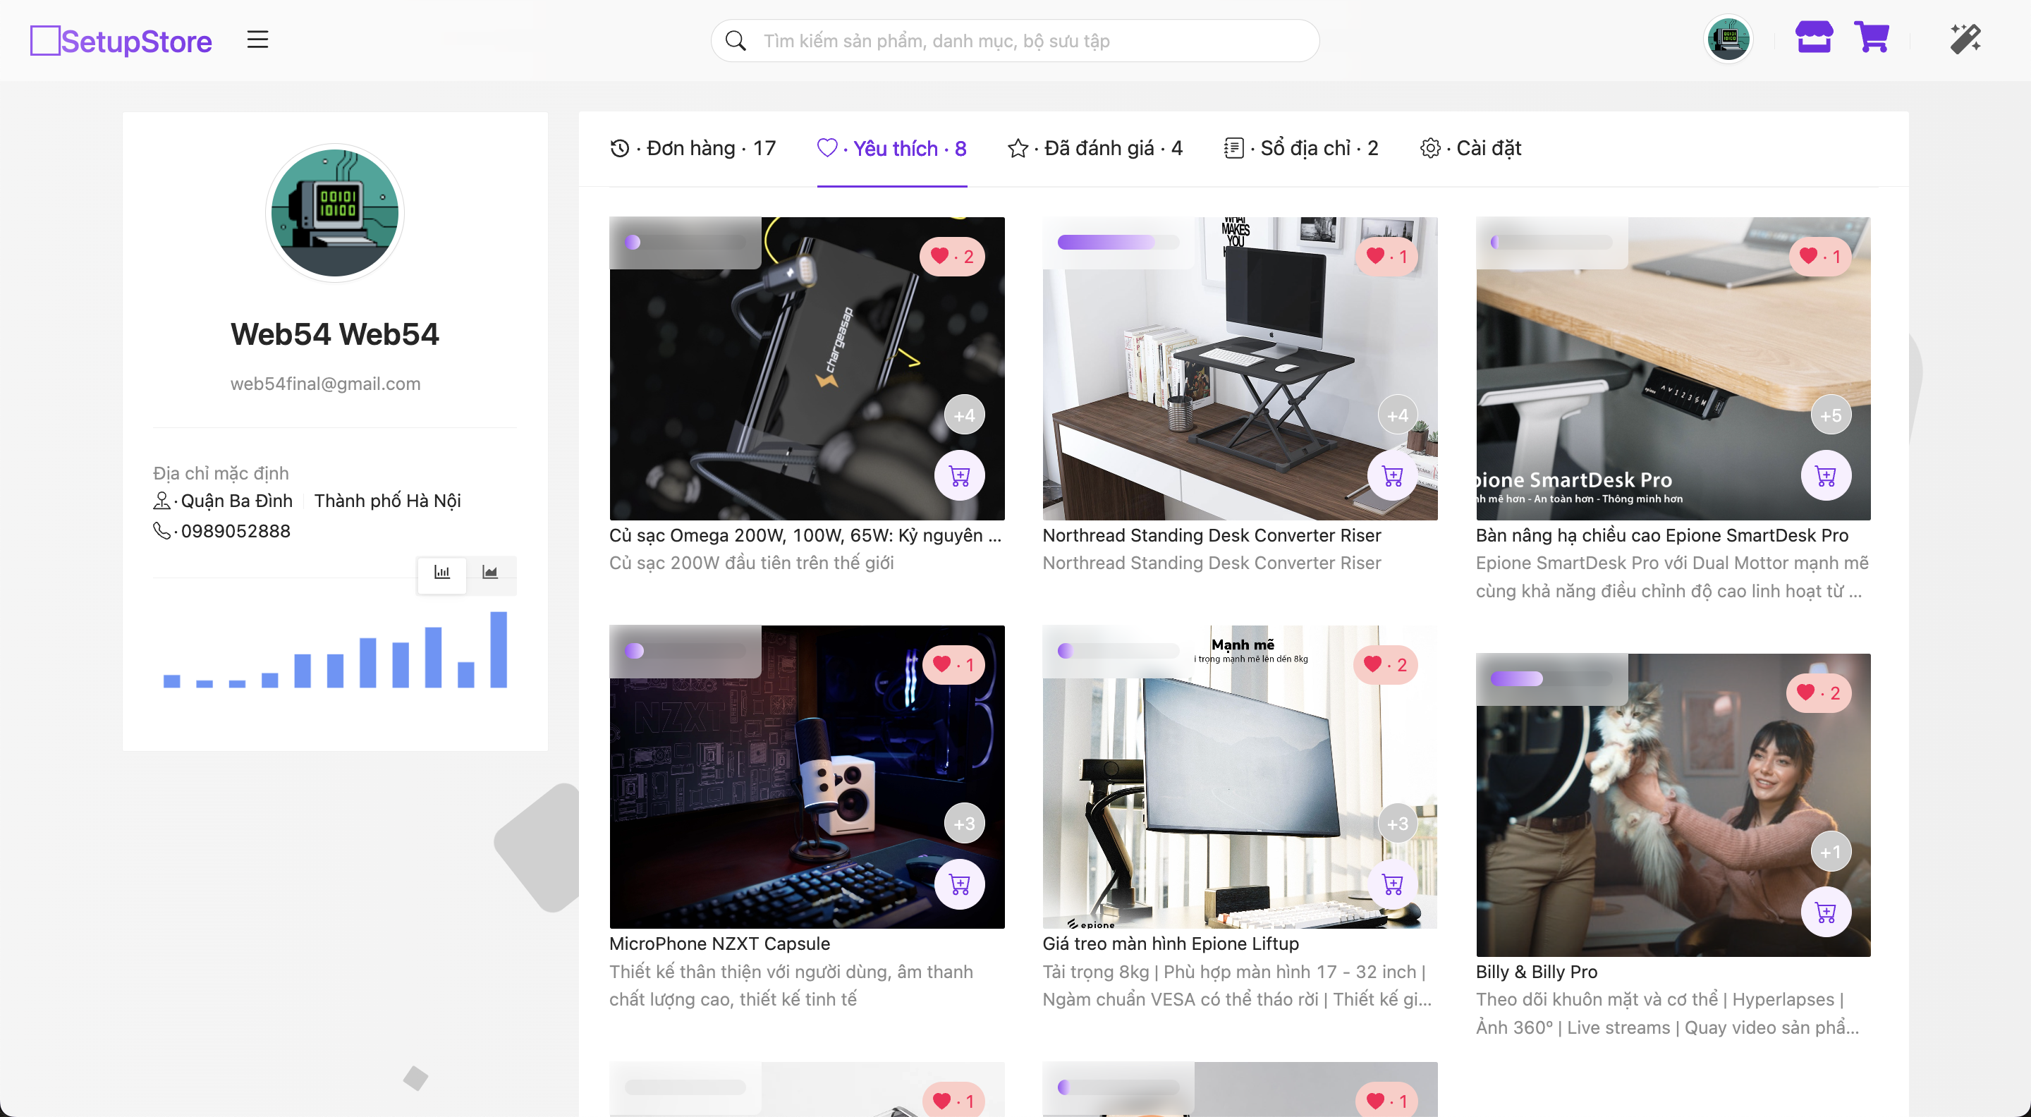The image size is (2031, 1117).
Task: Click the shopping cart icon in header
Action: click(x=1871, y=37)
